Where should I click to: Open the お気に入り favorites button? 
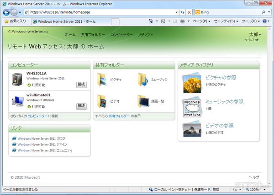coord(16,21)
